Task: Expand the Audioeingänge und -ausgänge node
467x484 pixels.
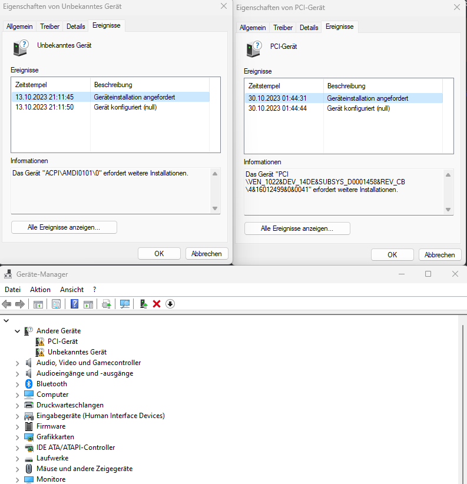Action: click(x=17, y=374)
